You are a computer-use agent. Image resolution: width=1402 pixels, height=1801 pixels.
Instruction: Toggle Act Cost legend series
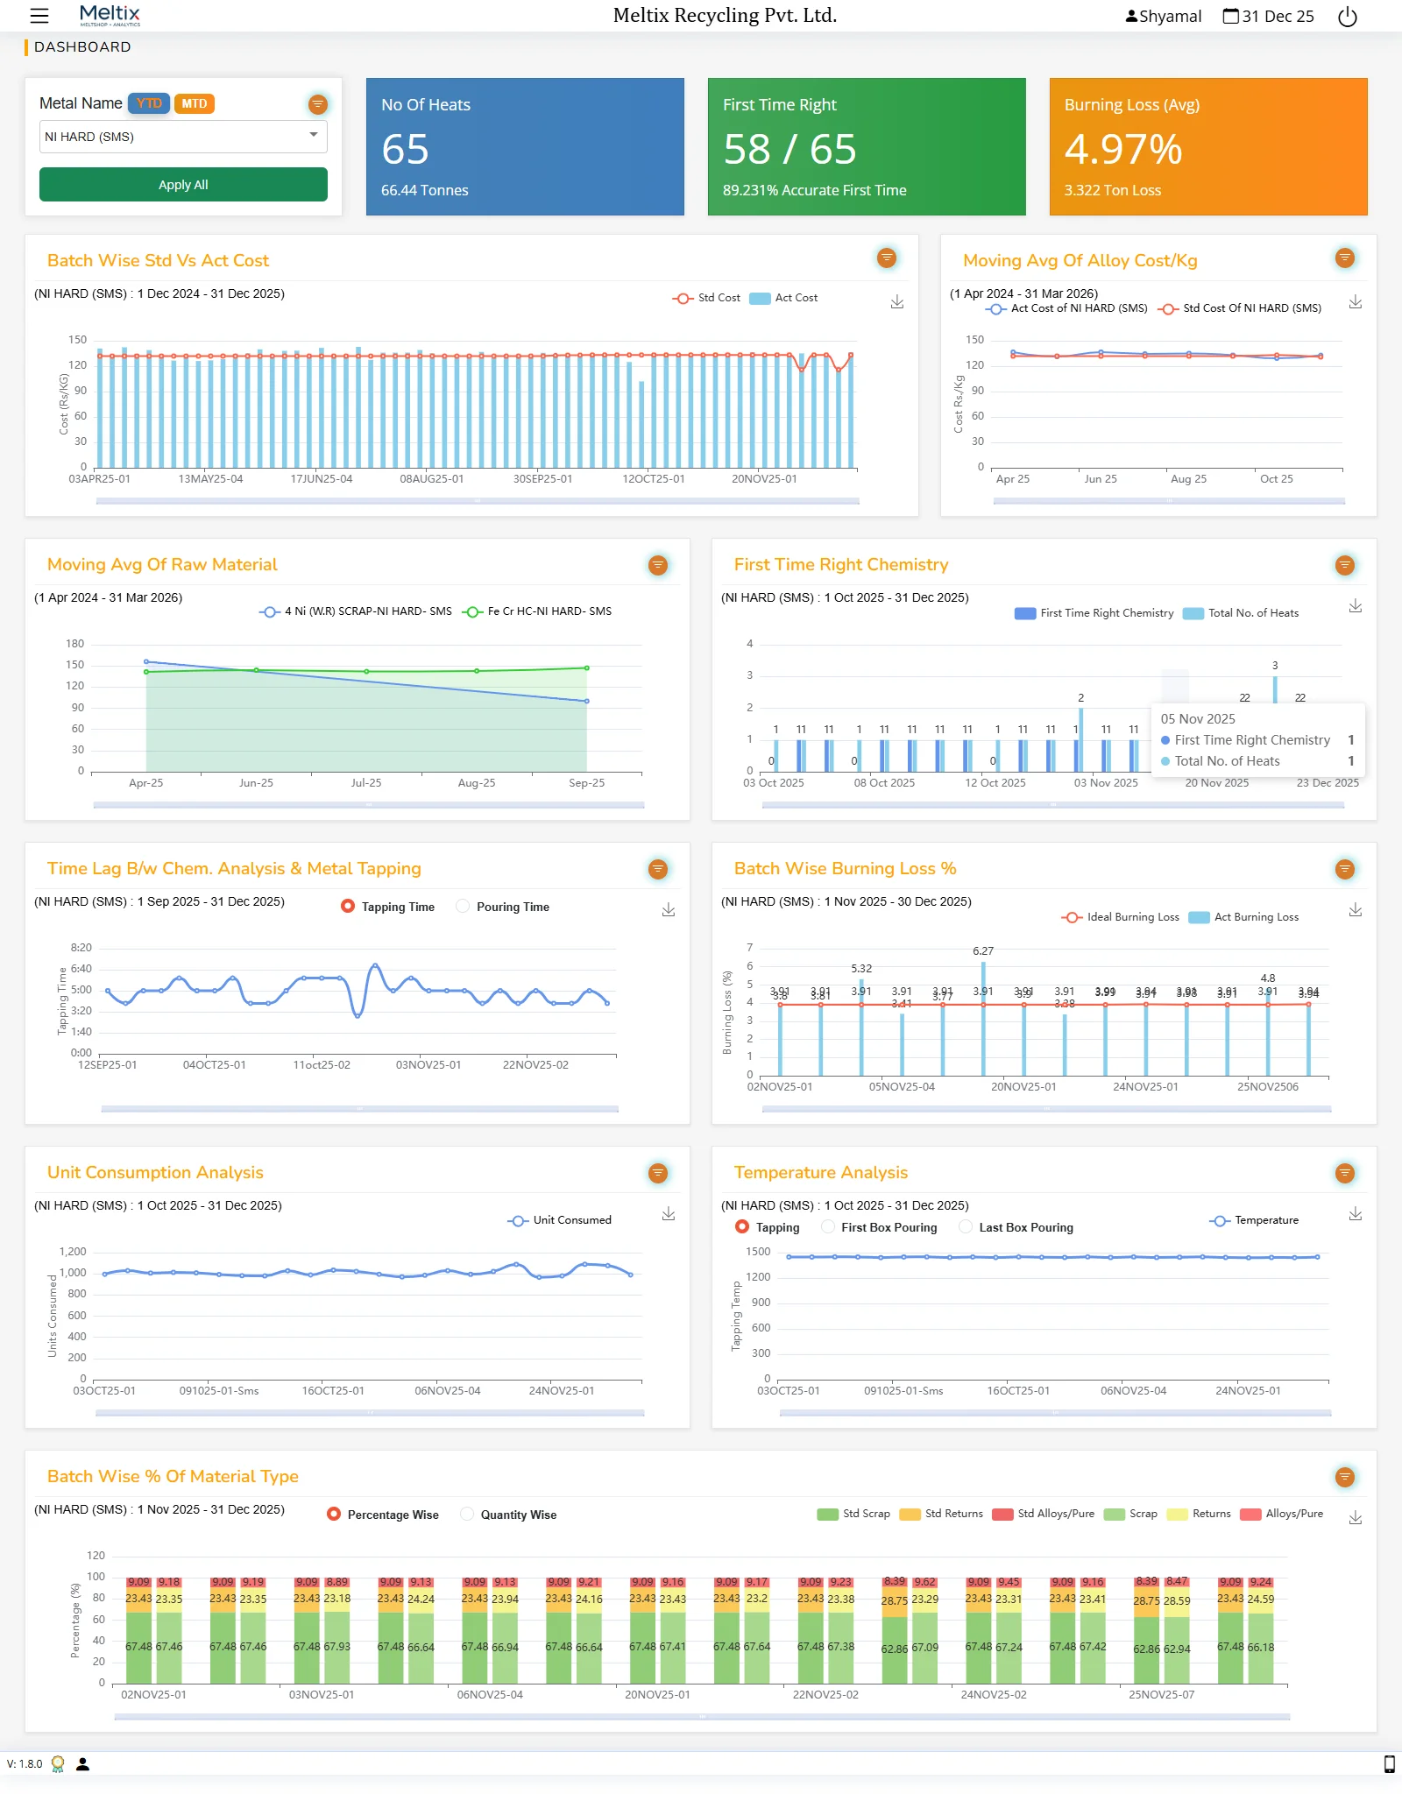point(784,298)
